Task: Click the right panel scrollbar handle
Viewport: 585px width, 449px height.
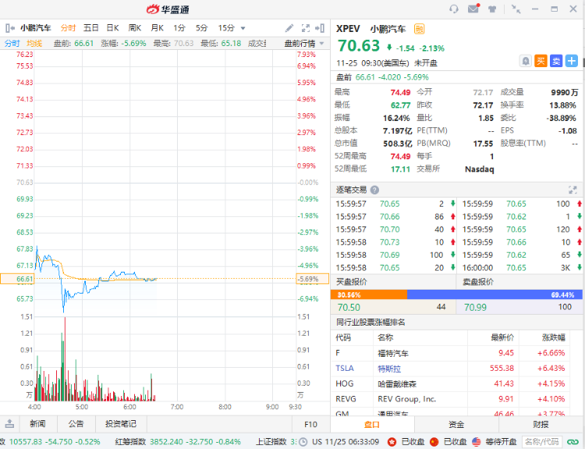Action: [x=583, y=62]
